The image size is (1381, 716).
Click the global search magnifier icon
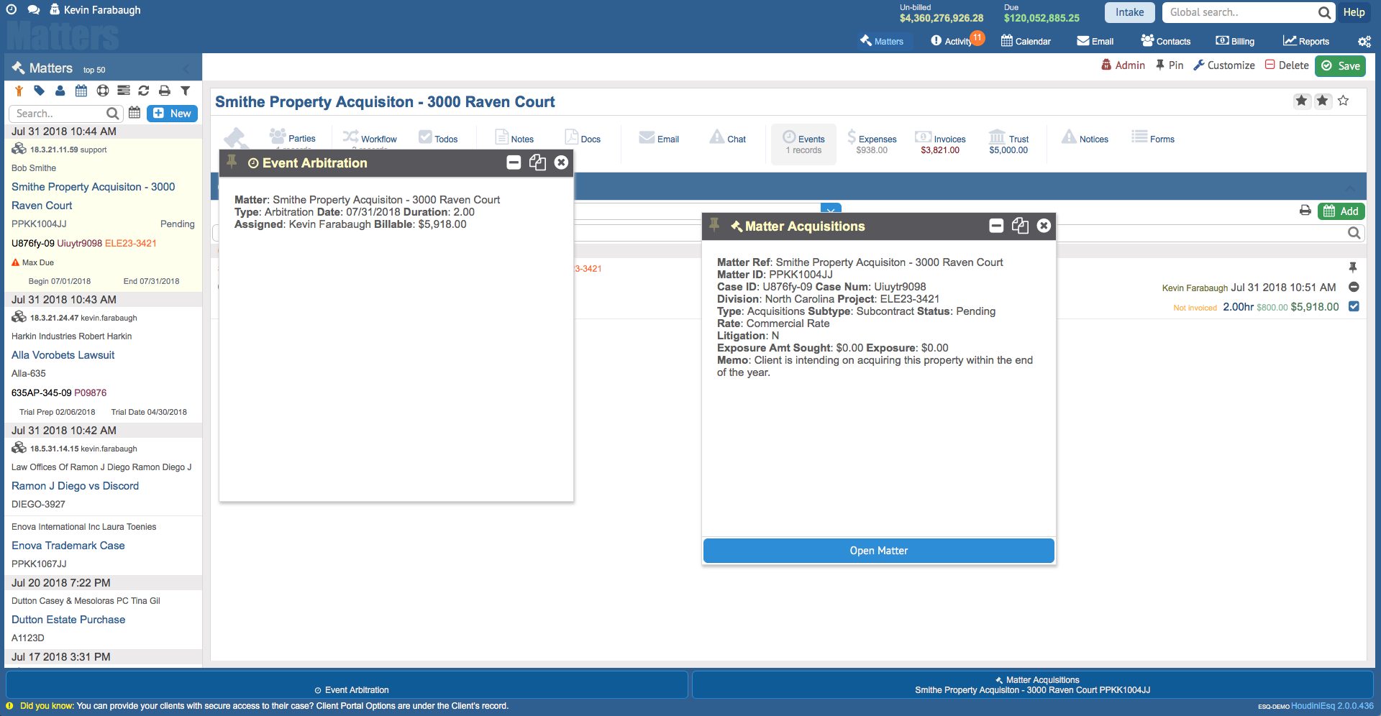[x=1324, y=12]
